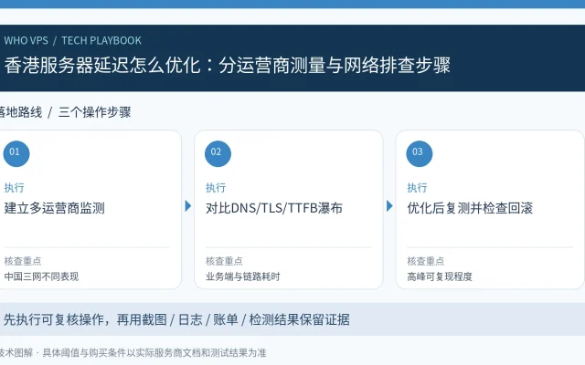Click the text 业务端与链路耗时
Screen dimensions: 585x365
click(243, 276)
